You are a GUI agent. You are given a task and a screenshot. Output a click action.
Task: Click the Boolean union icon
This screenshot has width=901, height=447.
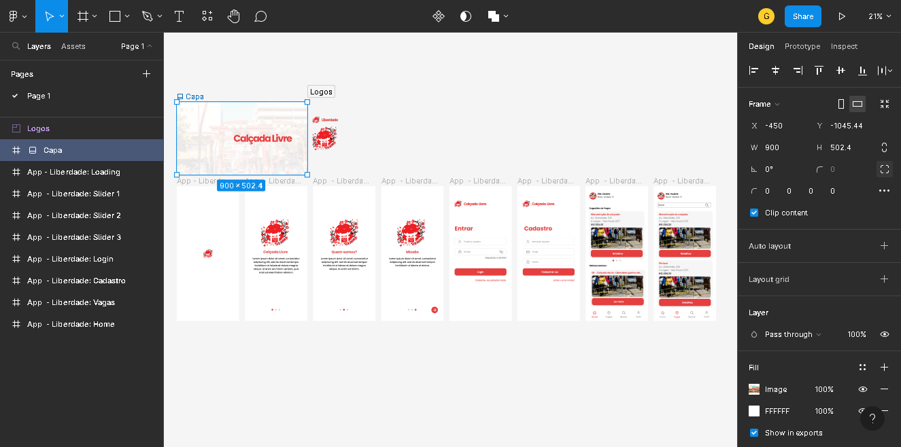(494, 16)
